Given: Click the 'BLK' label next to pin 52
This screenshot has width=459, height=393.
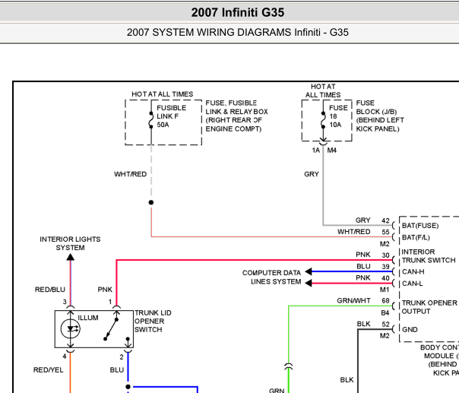Looking at the screenshot, I should (x=363, y=324).
